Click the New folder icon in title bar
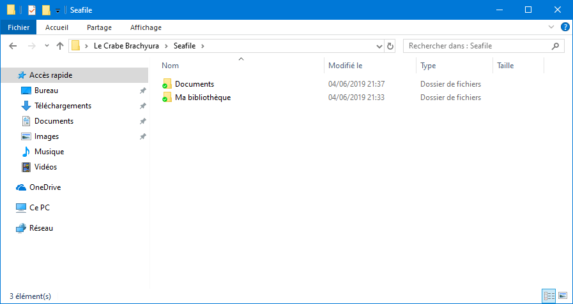This screenshot has height=304, width=573. 46,10
